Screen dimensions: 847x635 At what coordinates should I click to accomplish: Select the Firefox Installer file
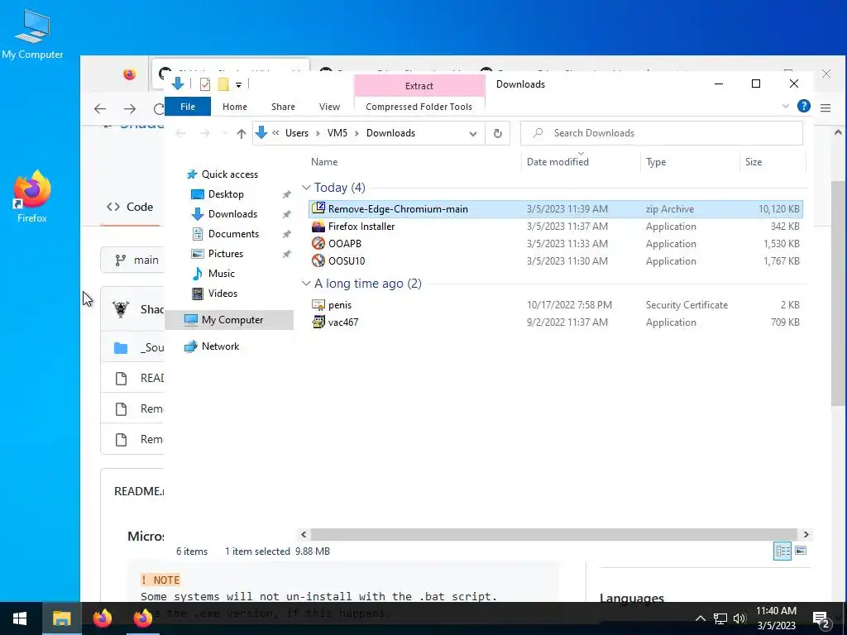[x=555, y=227]
